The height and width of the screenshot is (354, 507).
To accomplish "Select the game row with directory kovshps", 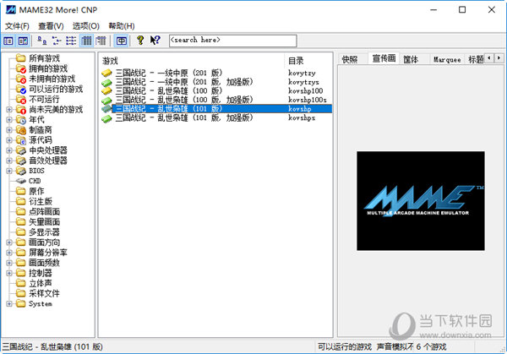I will (x=216, y=117).
